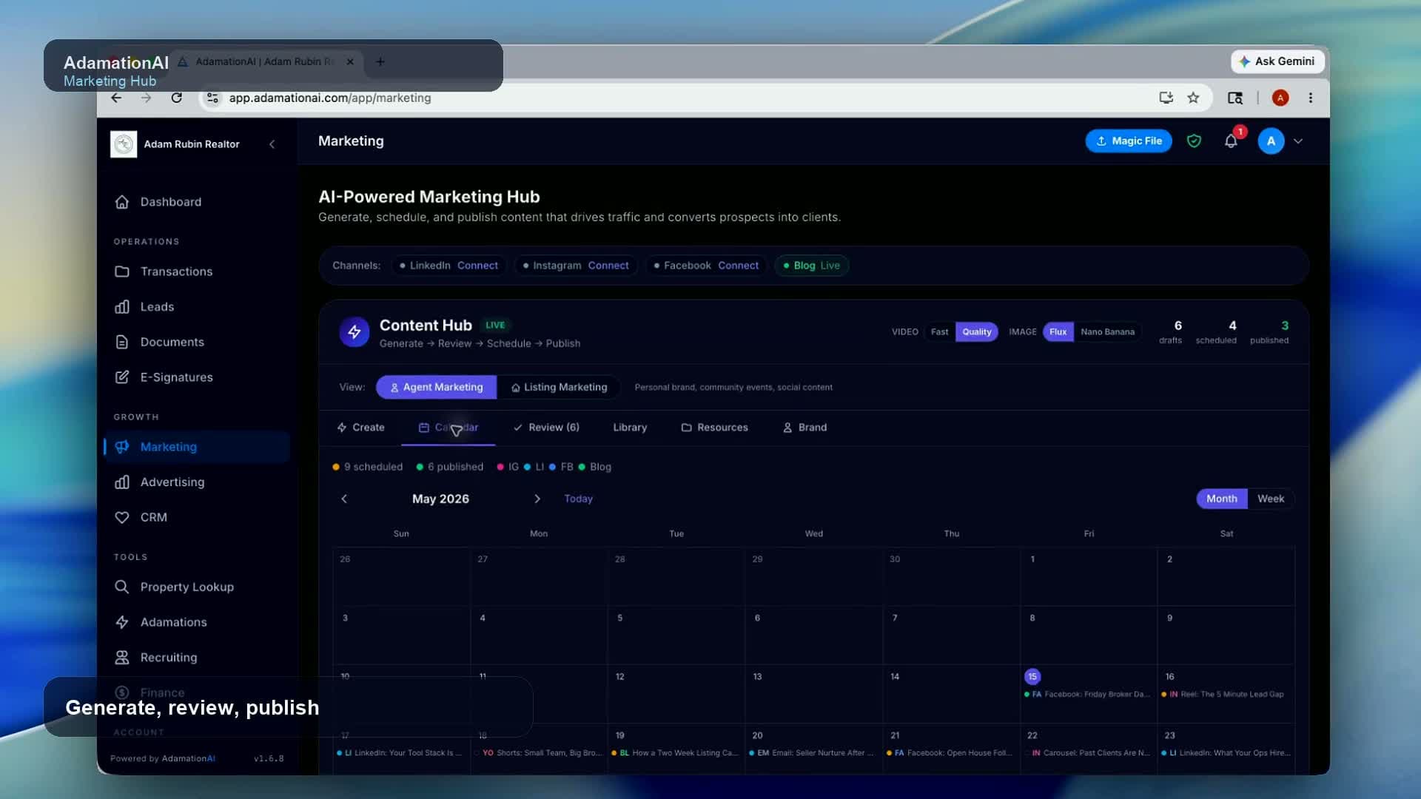
Task: Switch calendar to Week view
Action: coord(1270,499)
